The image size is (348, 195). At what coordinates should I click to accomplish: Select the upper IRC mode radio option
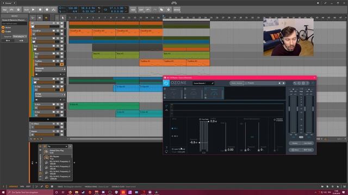coord(172,128)
